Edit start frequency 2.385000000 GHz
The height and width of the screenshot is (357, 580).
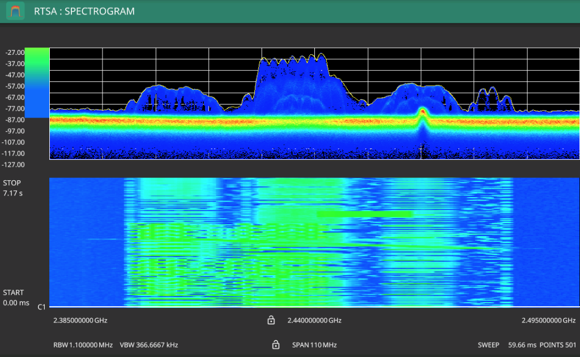click(x=80, y=320)
